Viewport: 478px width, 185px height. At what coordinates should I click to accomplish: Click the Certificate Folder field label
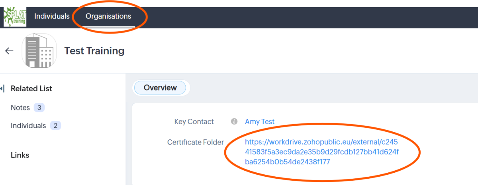pos(196,142)
